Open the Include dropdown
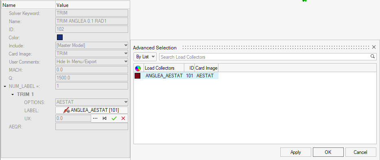The image size is (380, 160). 92,45
